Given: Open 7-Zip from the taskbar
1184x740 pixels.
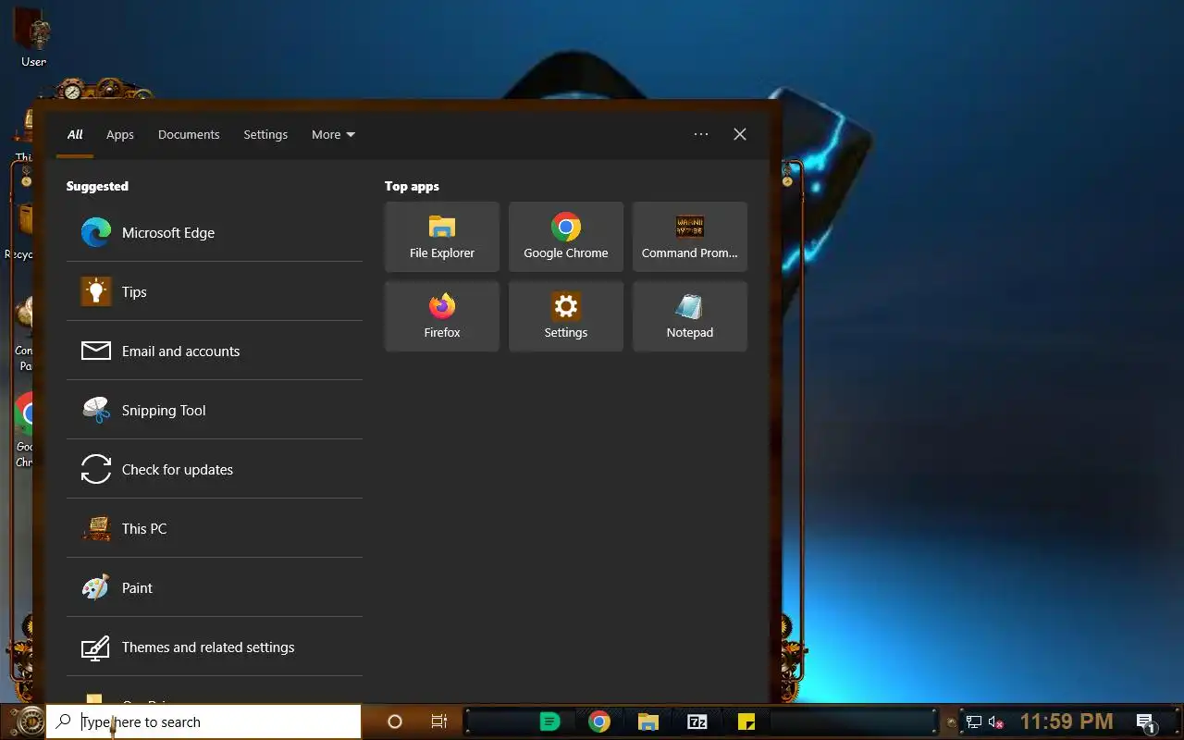Looking at the screenshot, I should [x=697, y=721].
